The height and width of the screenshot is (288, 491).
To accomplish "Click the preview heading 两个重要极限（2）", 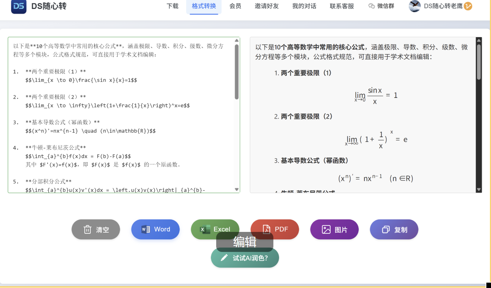I will [307, 116].
